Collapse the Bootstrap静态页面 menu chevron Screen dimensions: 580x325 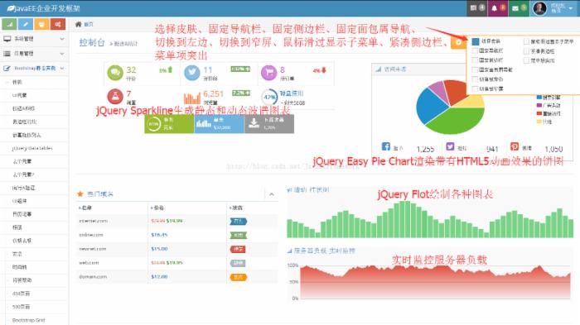(x=62, y=69)
